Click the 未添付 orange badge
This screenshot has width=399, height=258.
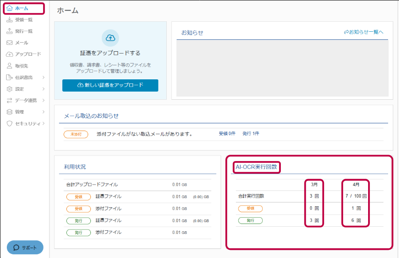[76, 134]
